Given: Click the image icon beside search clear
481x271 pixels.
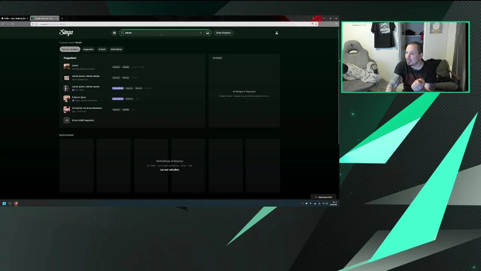Looking at the screenshot, I should click(207, 33).
